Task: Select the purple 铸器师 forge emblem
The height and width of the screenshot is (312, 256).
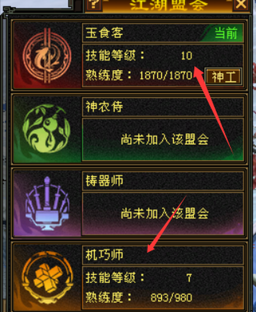Action: [x=47, y=203]
